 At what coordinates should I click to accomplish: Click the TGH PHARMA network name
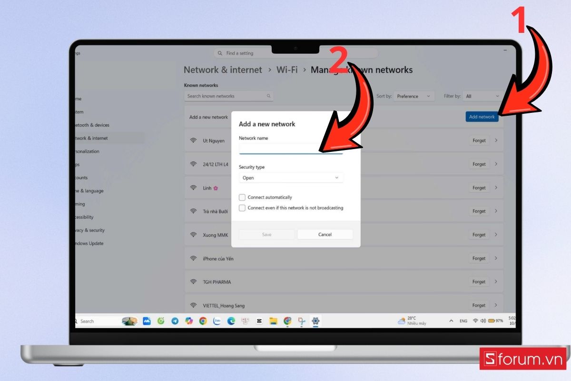(217, 282)
